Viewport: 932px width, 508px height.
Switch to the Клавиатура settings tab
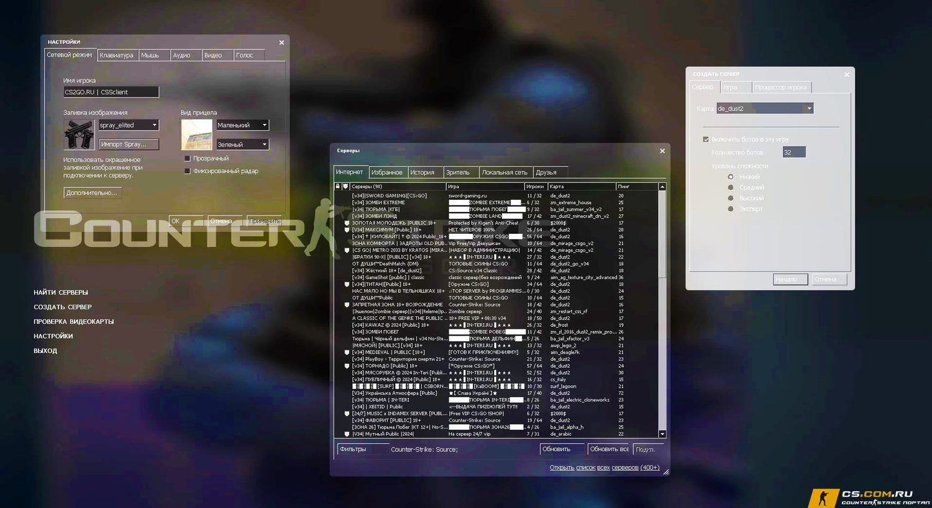click(x=117, y=55)
